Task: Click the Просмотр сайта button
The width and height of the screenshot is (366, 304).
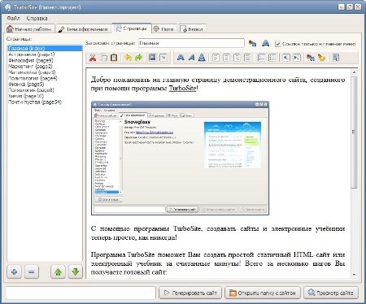Action: pyautogui.click(x=331, y=293)
